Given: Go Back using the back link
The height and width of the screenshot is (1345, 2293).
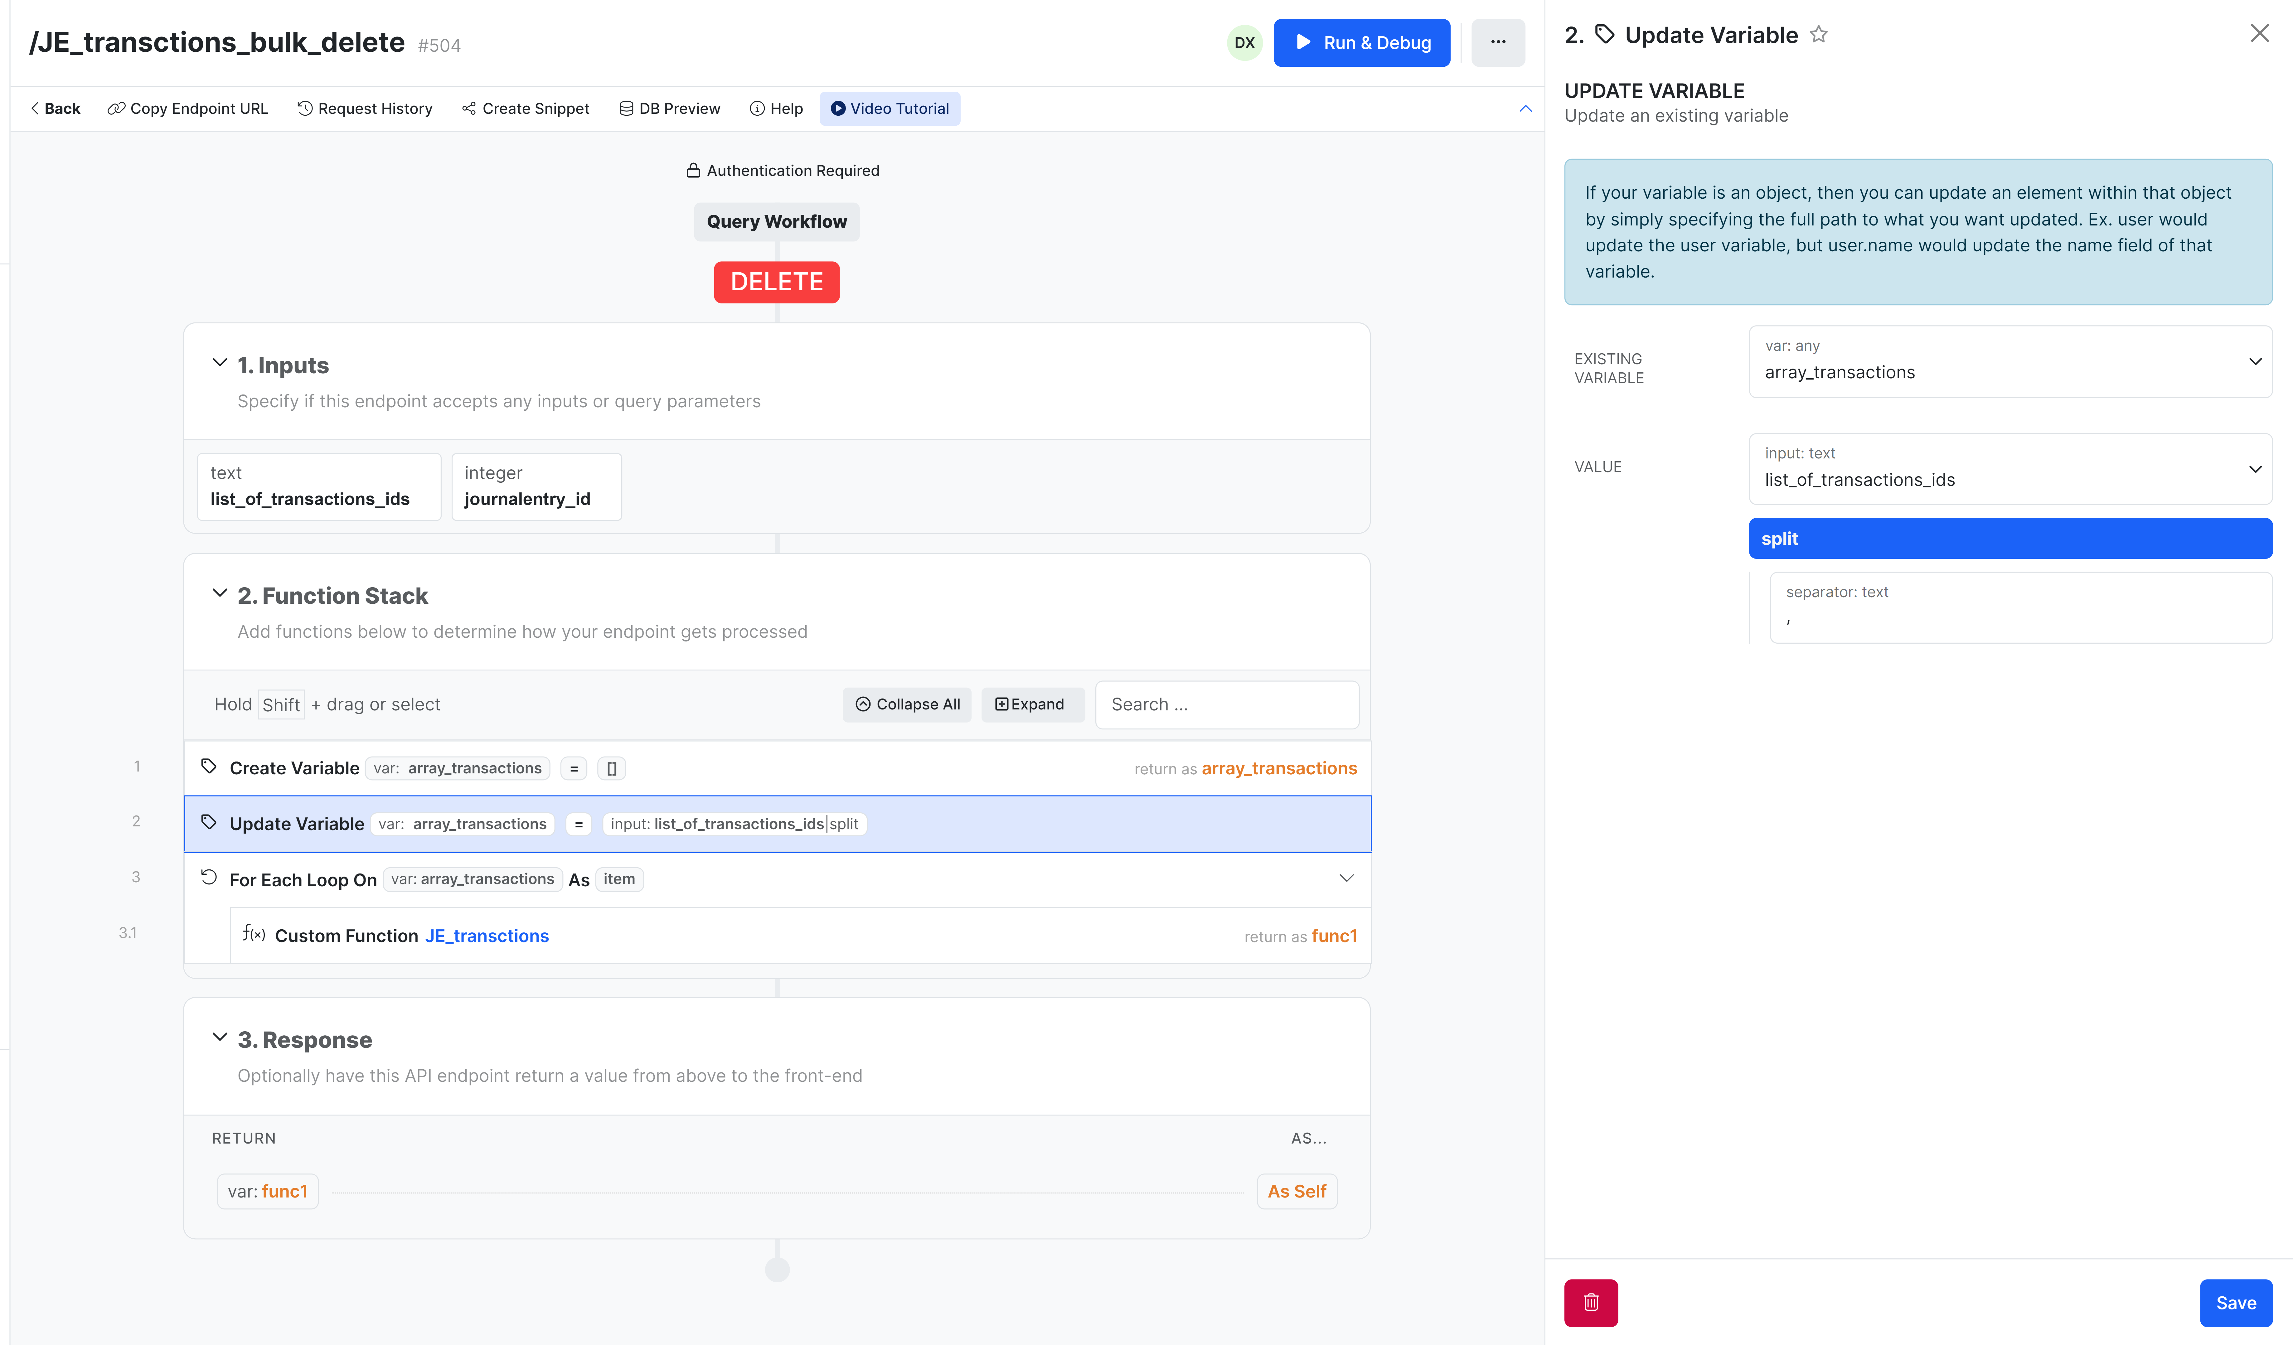Looking at the screenshot, I should (x=56, y=108).
